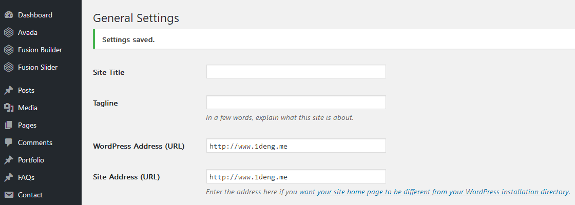Click the Media library icon
The image size is (575, 205).
pyautogui.click(x=8, y=108)
